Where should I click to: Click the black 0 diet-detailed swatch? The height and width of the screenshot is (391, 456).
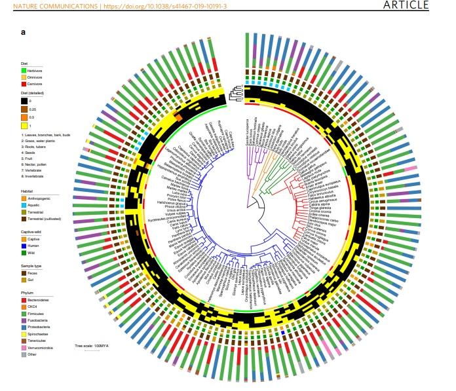point(24,101)
